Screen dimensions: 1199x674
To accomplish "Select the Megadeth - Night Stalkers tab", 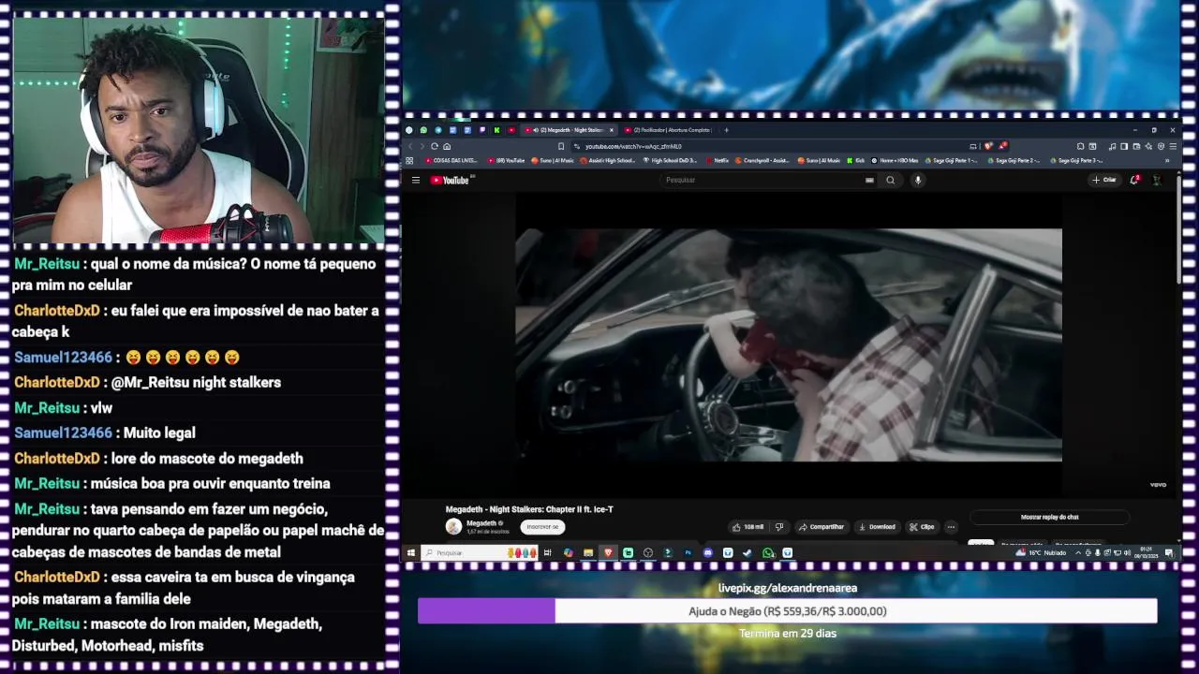I will pyautogui.click(x=569, y=130).
